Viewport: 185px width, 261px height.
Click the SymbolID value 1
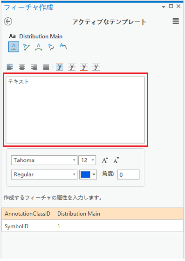[x=59, y=226]
